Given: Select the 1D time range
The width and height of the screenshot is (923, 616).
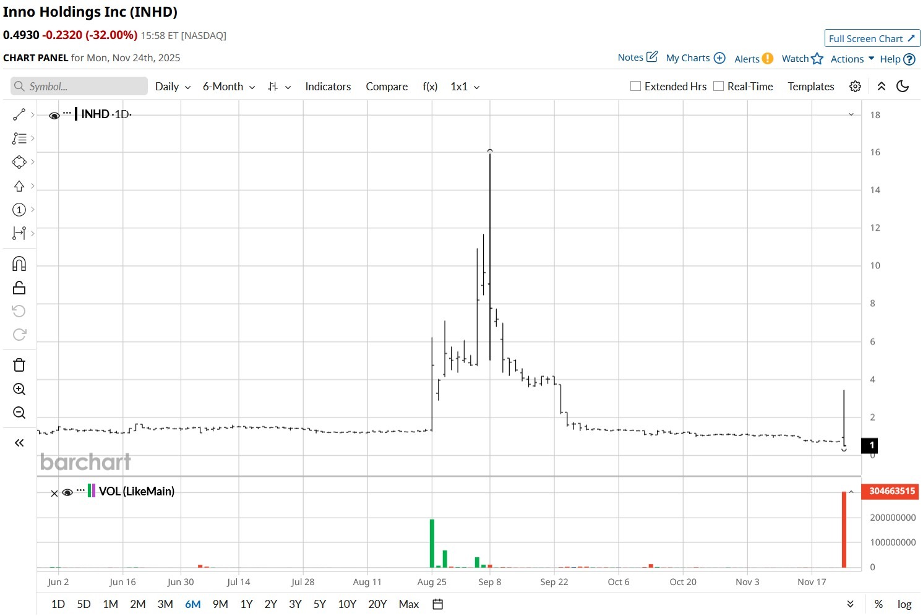Looking at the screenshot, I should 58,604.
